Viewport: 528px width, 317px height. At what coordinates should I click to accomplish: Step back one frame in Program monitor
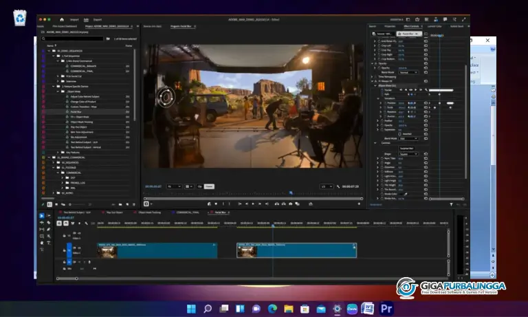tap(247, 204)
